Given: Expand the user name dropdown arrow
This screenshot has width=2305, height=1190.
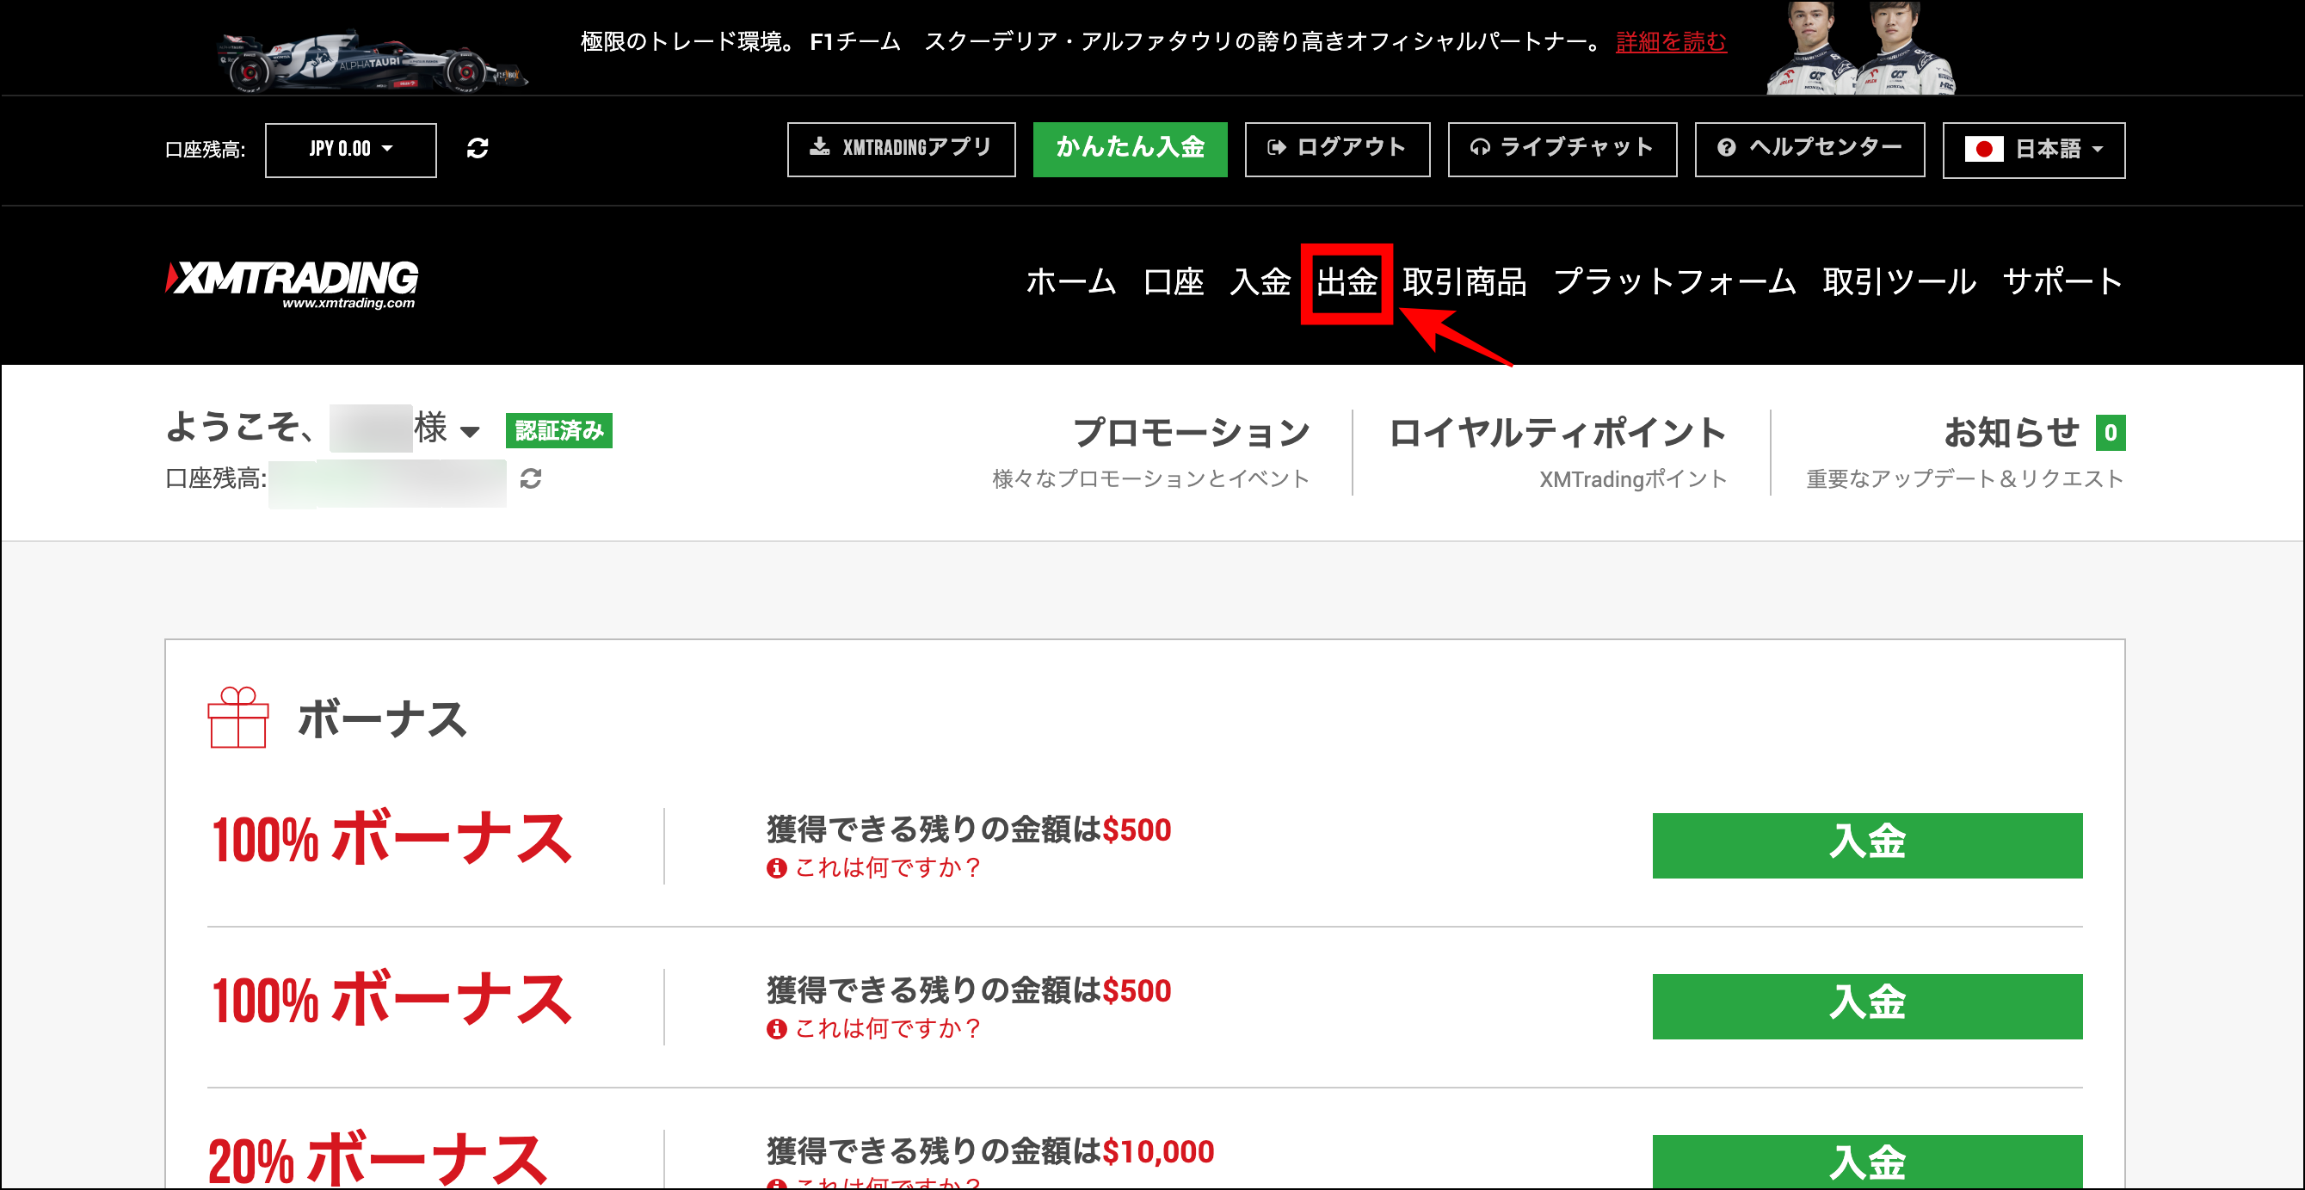Looking at the screenshot, I should tap(470, 432).
